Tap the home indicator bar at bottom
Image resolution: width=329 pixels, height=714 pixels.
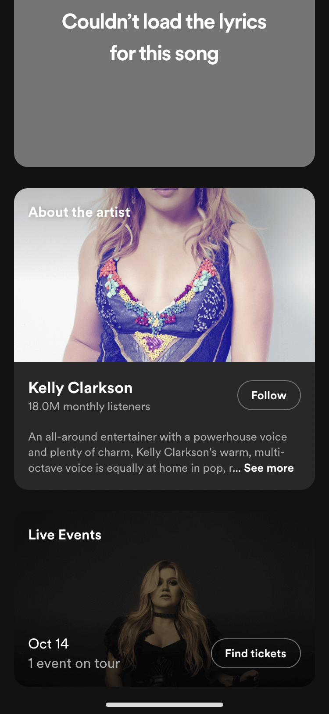pyautogui.click(x=164, y=705)
